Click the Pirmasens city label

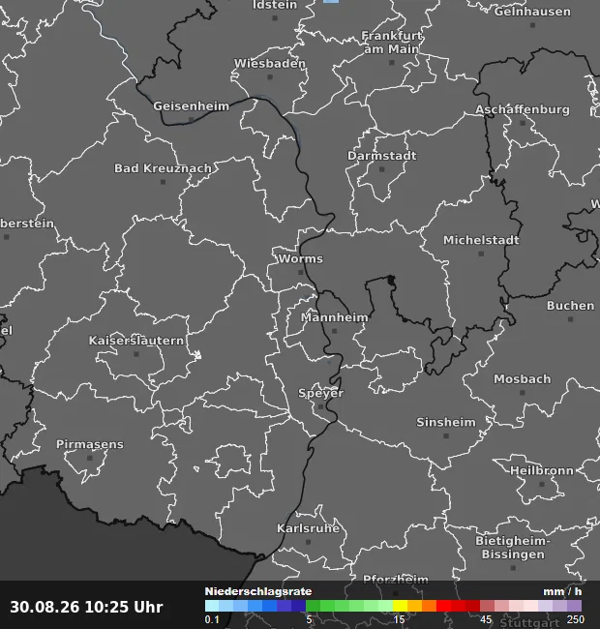(90, 444)
